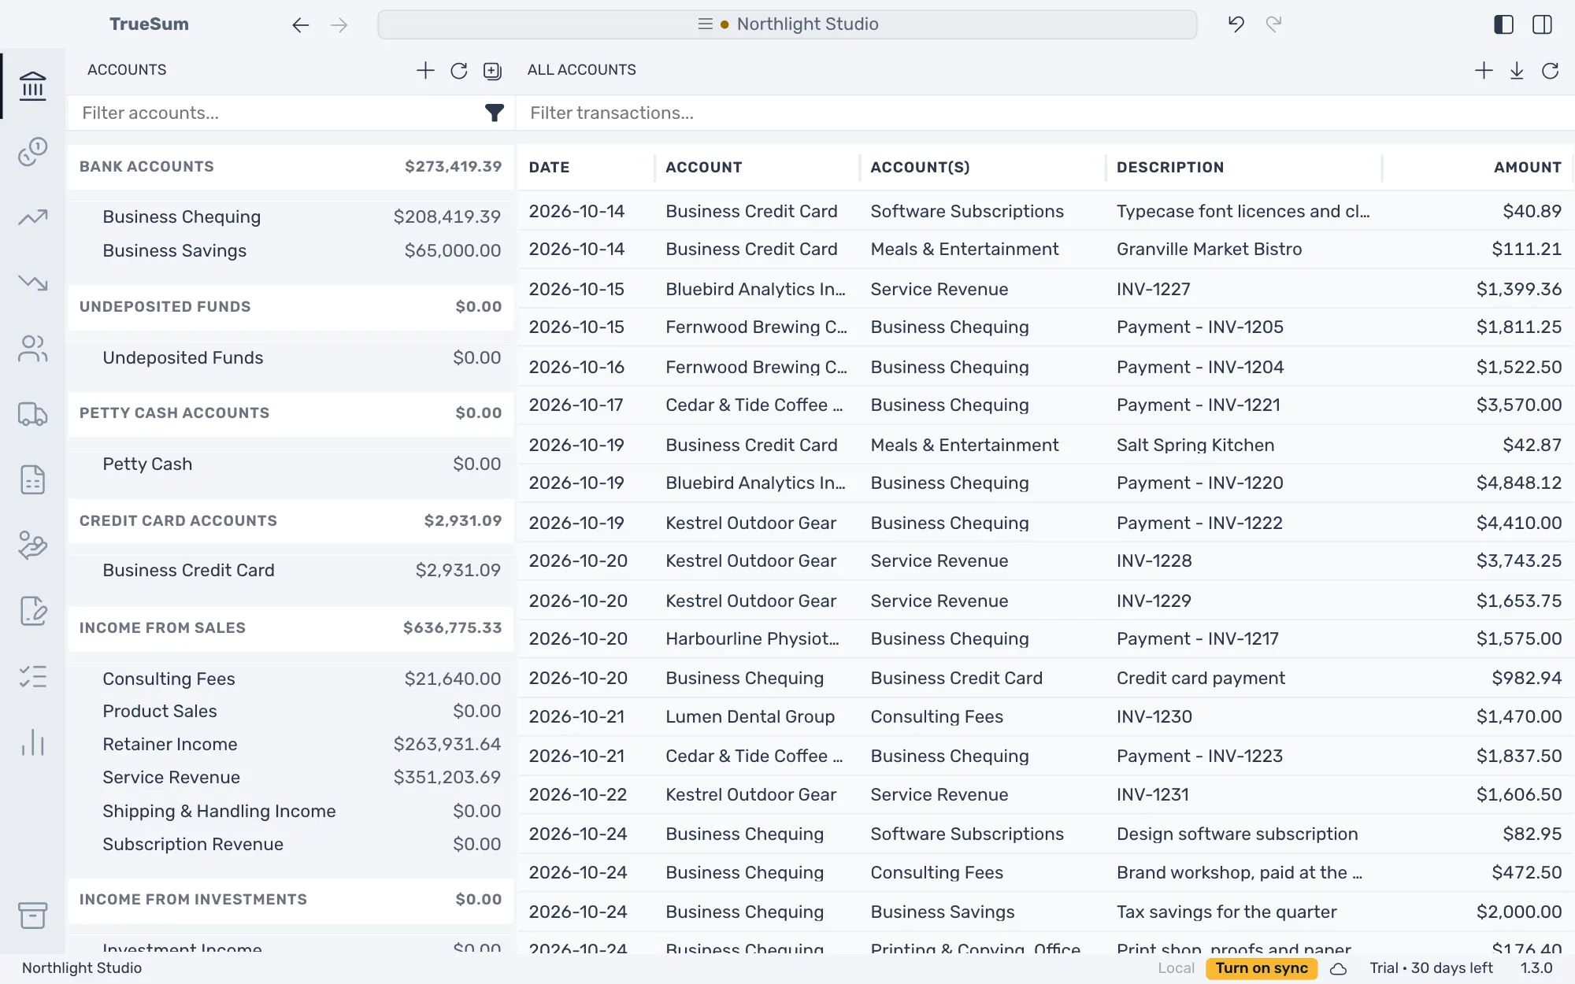Select the Granville Market Bistro transaction
The image size is (1575, 984).
[1045, 249]
